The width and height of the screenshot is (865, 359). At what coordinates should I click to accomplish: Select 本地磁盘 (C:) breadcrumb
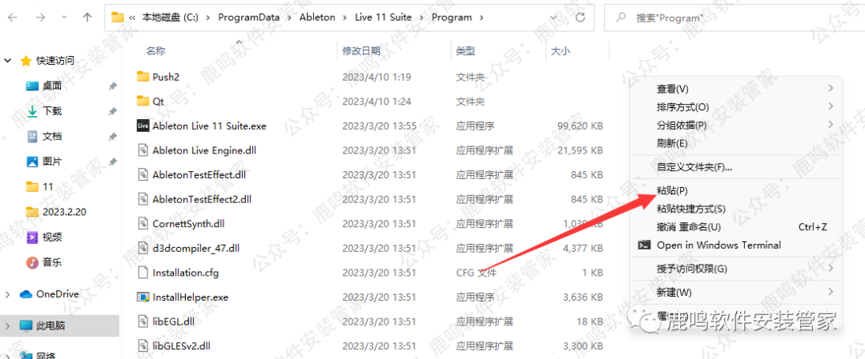click(x=171, y=17)
